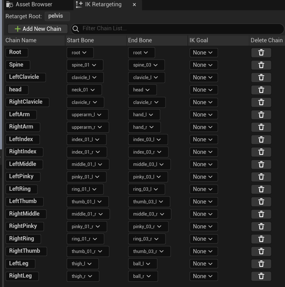Delete the Spine chain
Viewport: 285px width, 287px height.
click(x=261, y=65)
